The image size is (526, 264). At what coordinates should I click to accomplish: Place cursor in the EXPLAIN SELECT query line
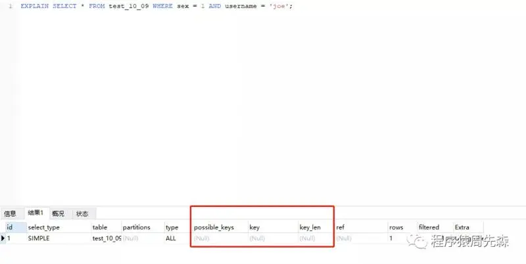(156, 6)
